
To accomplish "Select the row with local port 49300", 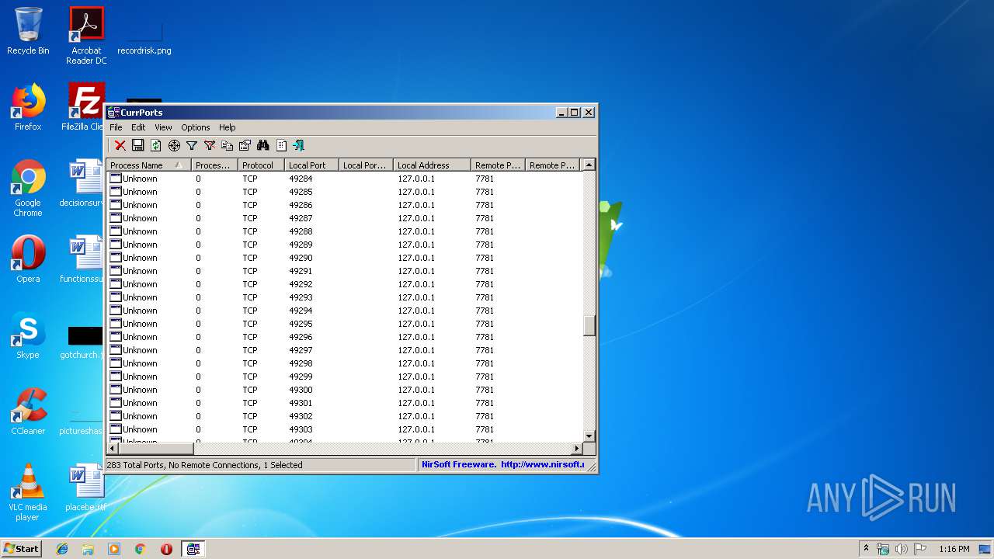I will [344, 390].
